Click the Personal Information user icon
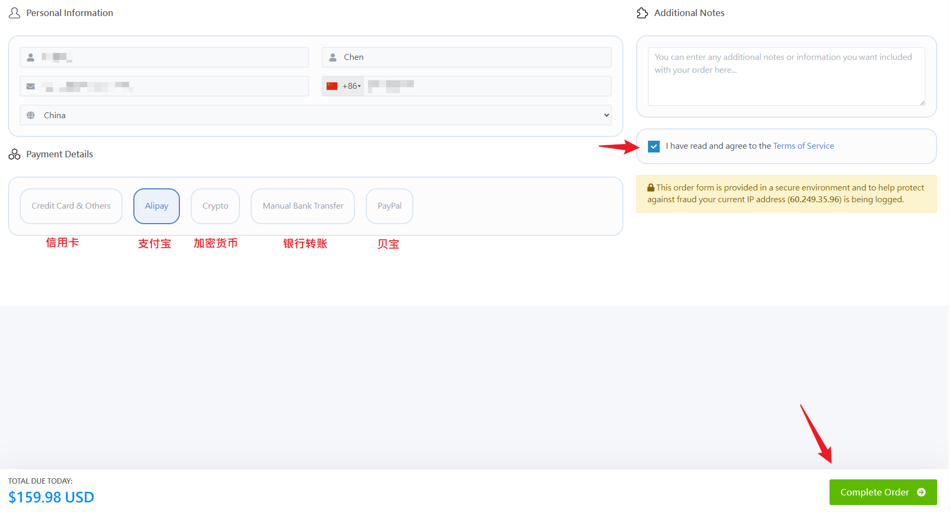The width and height of the screenshot is (950, 512). point(14,13)
